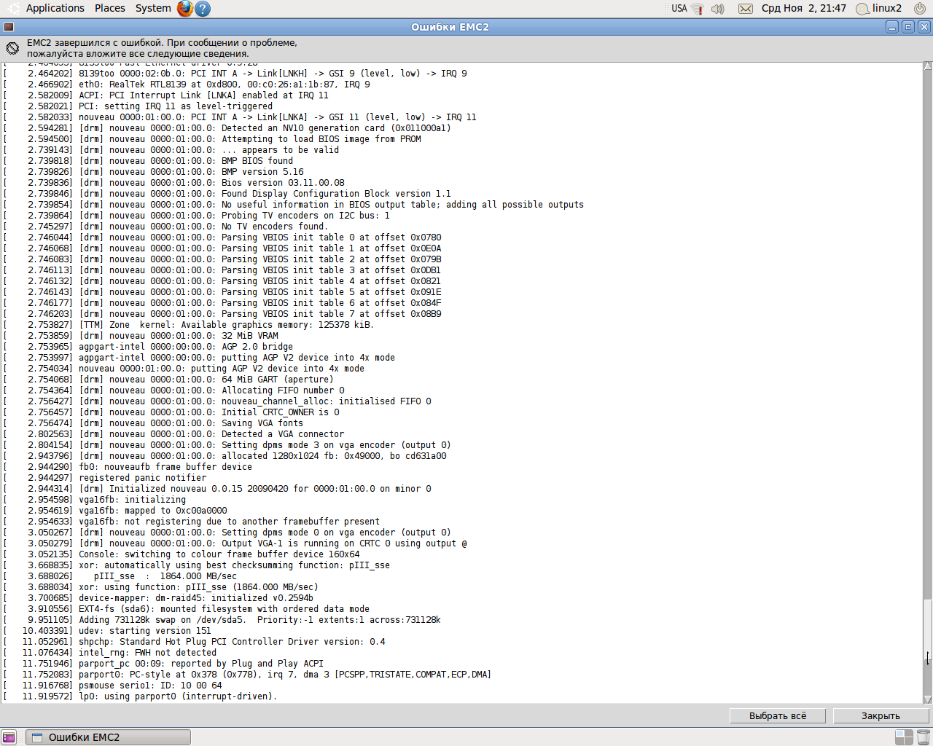Open the linux2 user menu
The image size is (933, 746).
point(879,9)
